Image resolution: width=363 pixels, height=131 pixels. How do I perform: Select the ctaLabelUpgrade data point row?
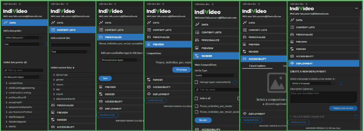click(25, 121)
